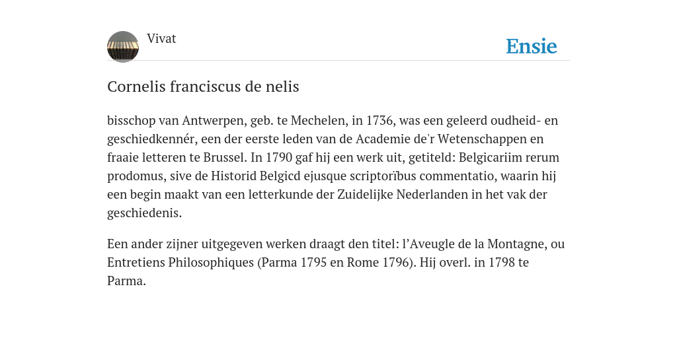The height and width of the screenshot is (338, 677).
Task: Open the Ensie logo link
Action: point(532,46)
